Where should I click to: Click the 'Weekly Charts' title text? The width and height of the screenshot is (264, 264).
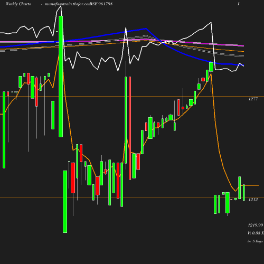click(x=18, y=4)
